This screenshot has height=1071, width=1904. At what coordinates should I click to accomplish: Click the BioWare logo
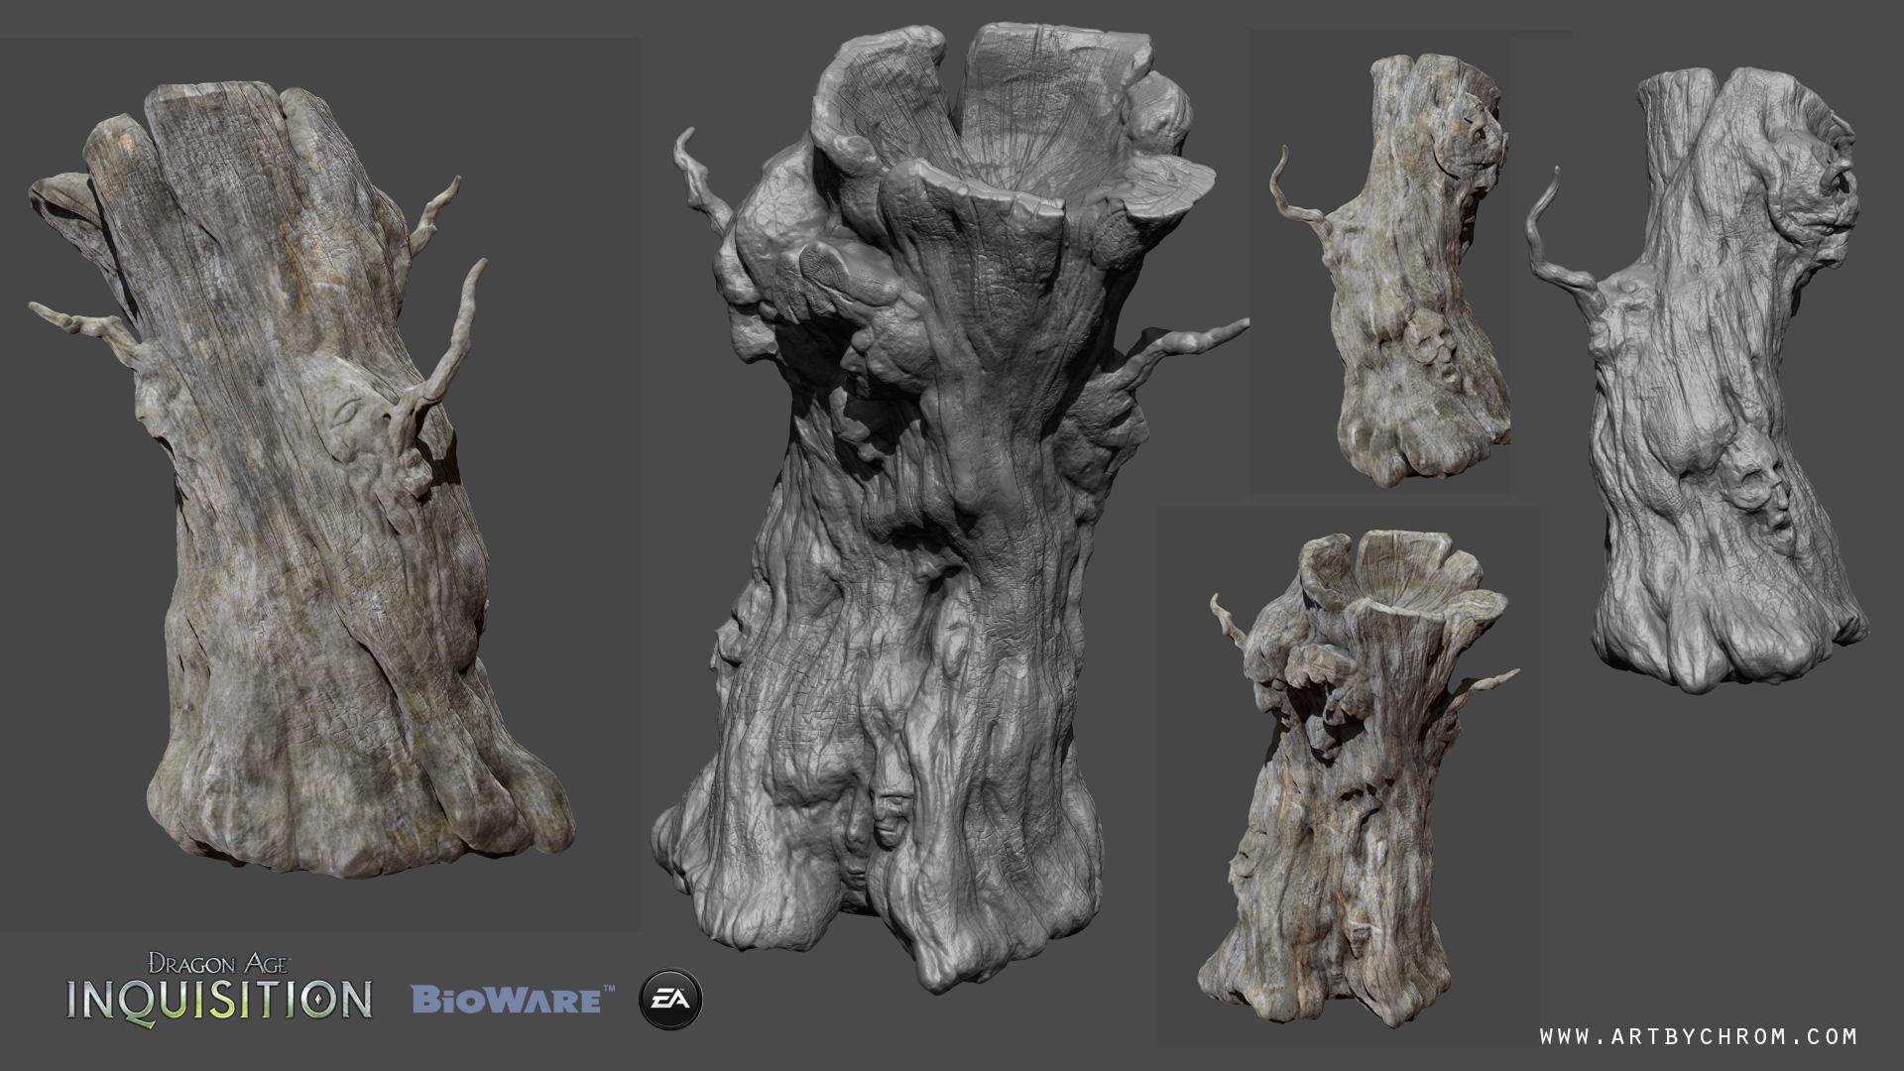click(x=512, y=999)
